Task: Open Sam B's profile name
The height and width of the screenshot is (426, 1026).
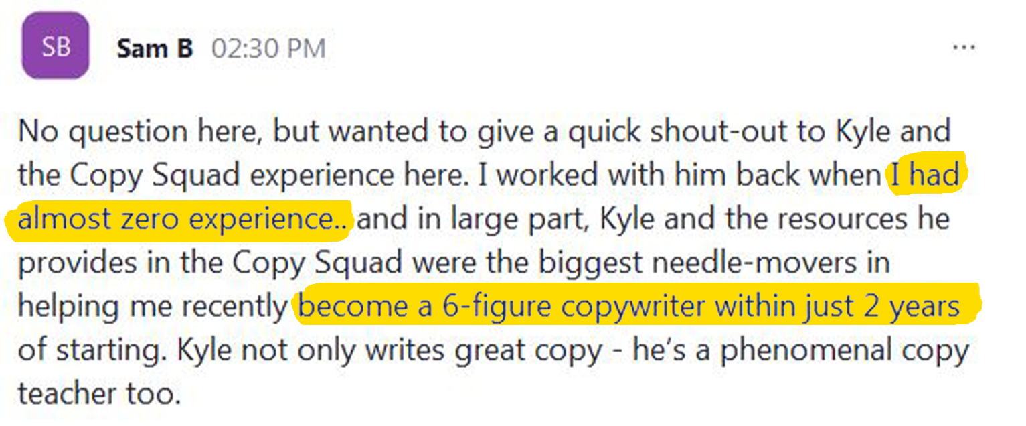Action: [155, 48]
